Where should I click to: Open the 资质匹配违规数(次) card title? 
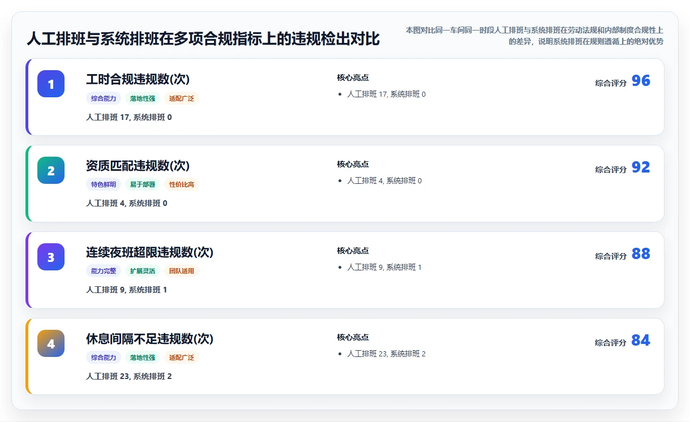coord(138,166)
